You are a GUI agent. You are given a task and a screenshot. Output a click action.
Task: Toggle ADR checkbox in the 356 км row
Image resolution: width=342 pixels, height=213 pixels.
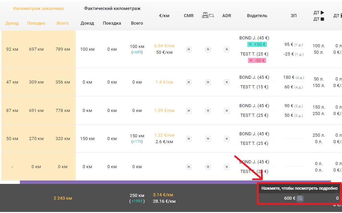coord(227,82)
